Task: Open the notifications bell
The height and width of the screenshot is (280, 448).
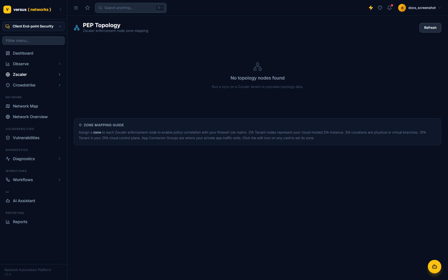Action: (389, 8)
